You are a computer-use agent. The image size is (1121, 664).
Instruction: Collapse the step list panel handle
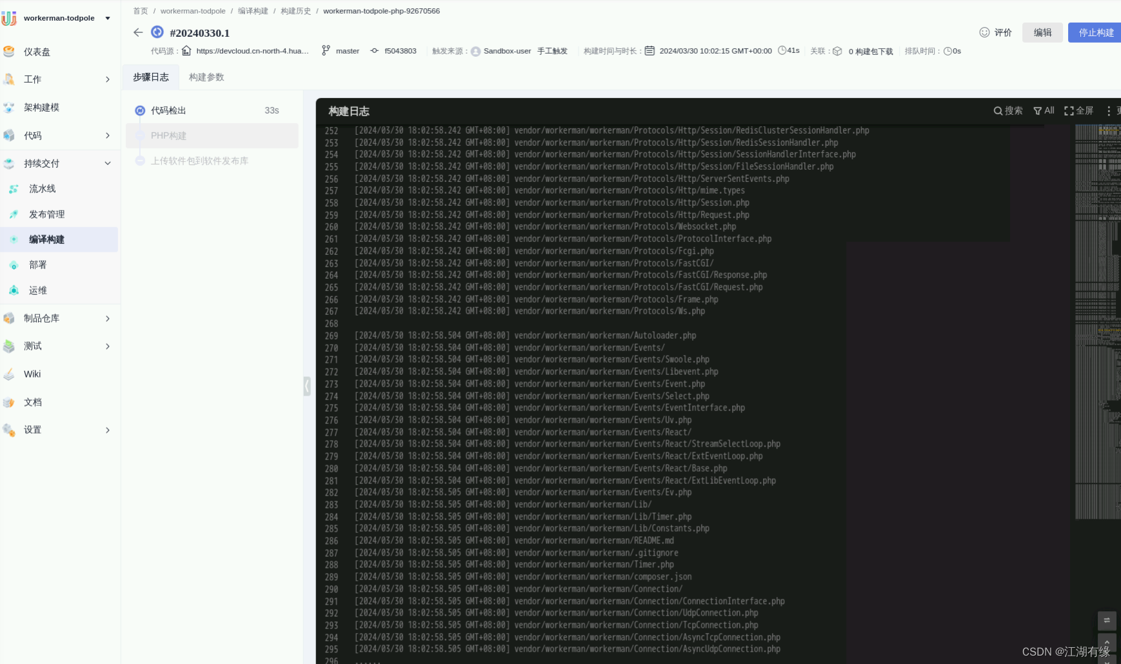(x=307, y=386)
